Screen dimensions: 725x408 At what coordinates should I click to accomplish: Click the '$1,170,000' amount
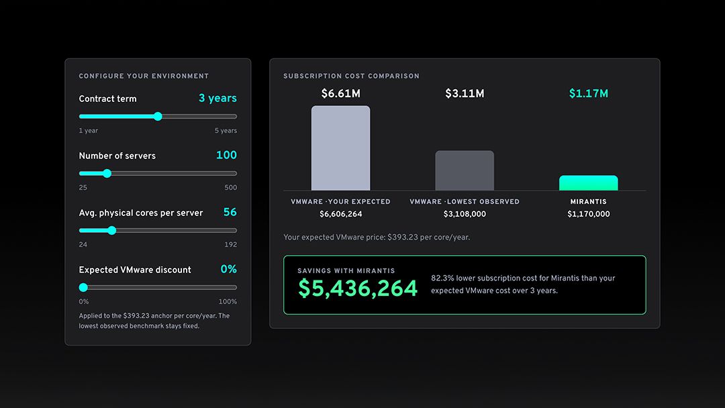(x=588, y=214)
